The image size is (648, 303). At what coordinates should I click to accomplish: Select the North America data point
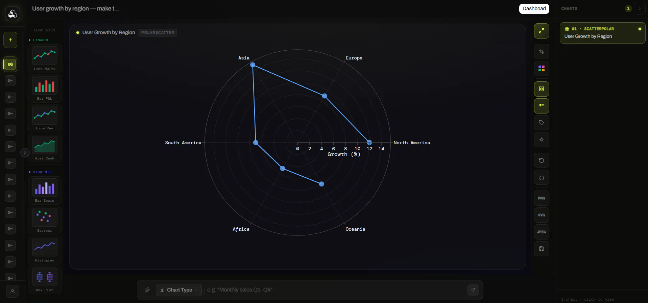tap(369, 143)
